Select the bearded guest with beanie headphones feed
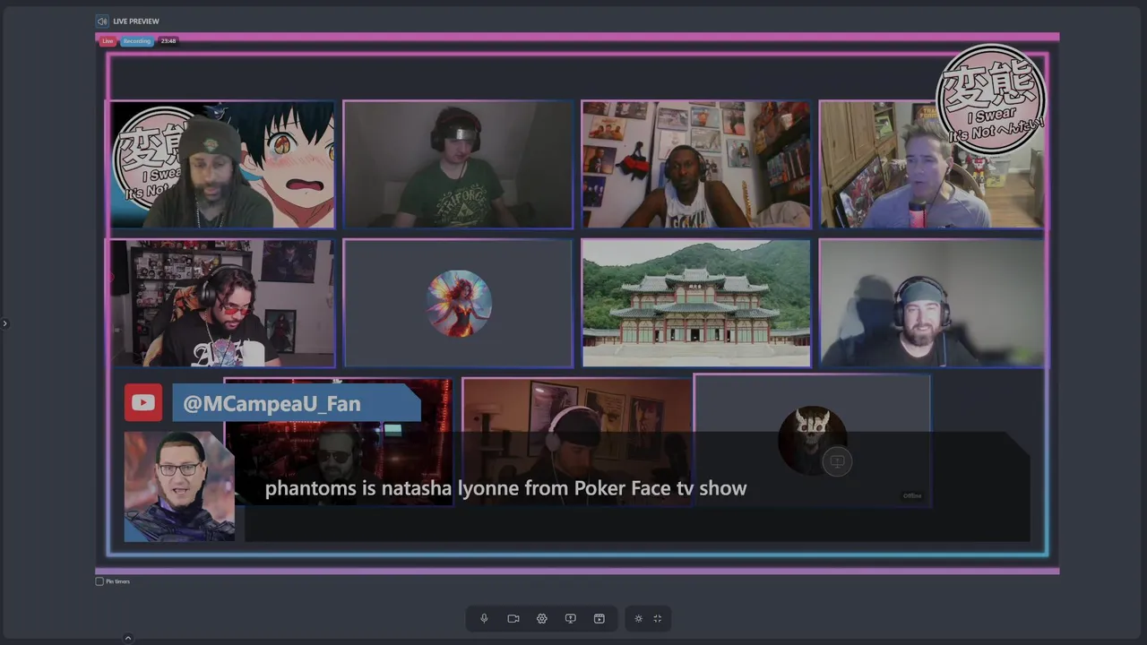 click(x=932, y=303)
